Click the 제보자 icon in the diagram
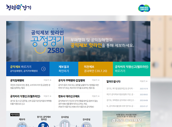Image resolution: width=172 pixels, height=127 pixels. pos(22,125)
